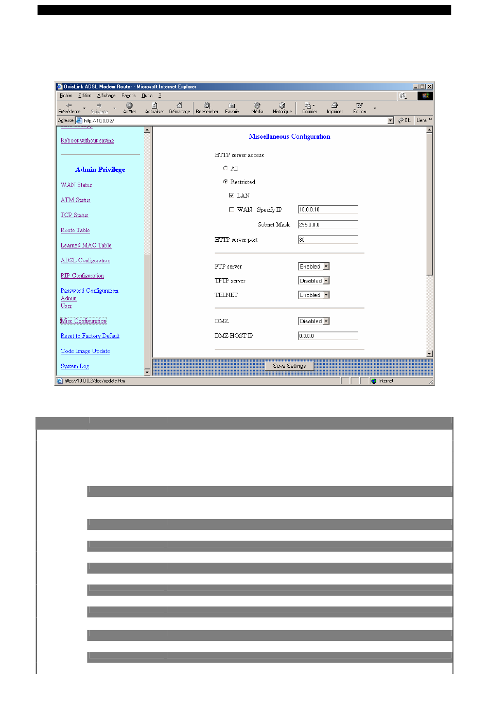Open the dropdown arrow next to Précédente
489x714 pixels.
point(84,109)
